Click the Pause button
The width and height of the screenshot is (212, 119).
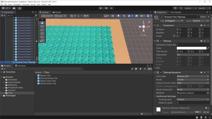(106, 8)
